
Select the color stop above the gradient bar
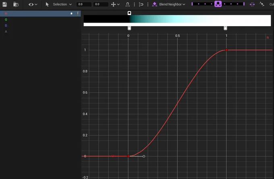pos(129,13)
